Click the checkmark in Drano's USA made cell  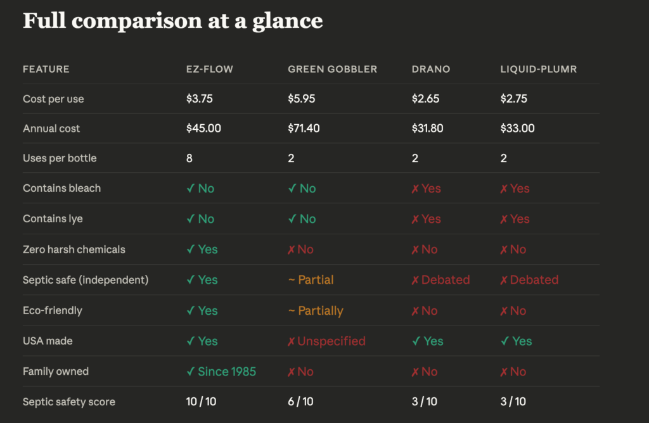[416, 341]
